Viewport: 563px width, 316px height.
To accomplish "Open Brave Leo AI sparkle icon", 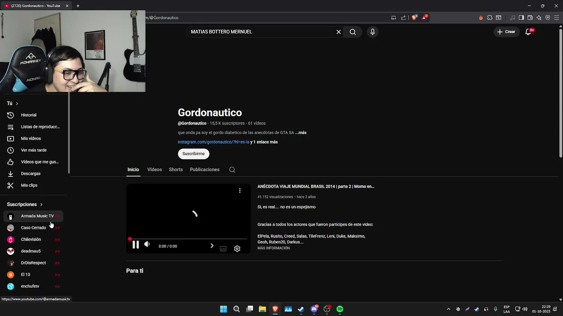I will click(539, 18).
